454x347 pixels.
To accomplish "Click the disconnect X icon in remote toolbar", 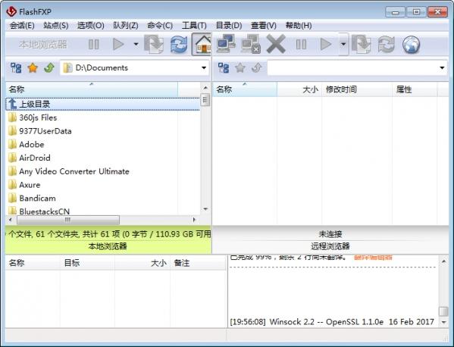I will [x=276, y=44].
